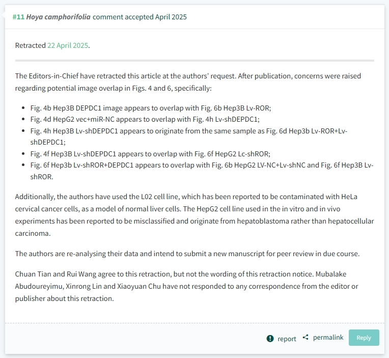The width and height of the screenshot is (389, 358).
Task: Click the "comment accepted April 2025" header text
Action: click(x=140, y=17)
